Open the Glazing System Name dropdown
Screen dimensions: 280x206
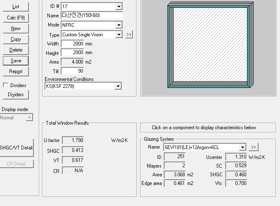coord(242,147)
